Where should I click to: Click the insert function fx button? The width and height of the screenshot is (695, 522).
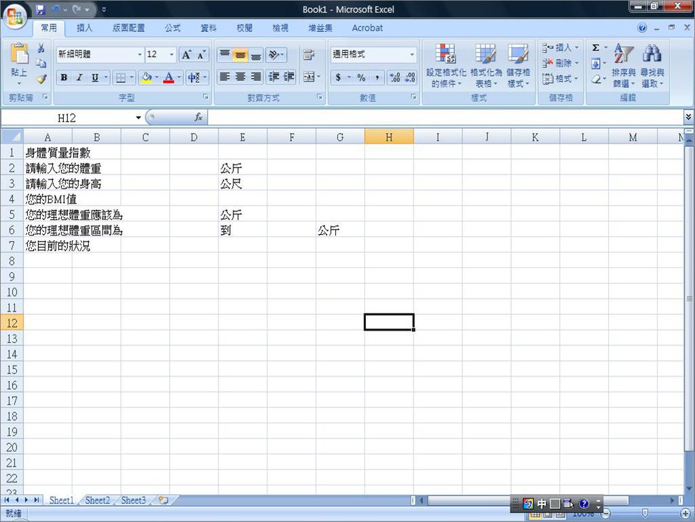(x=198, y=117)
